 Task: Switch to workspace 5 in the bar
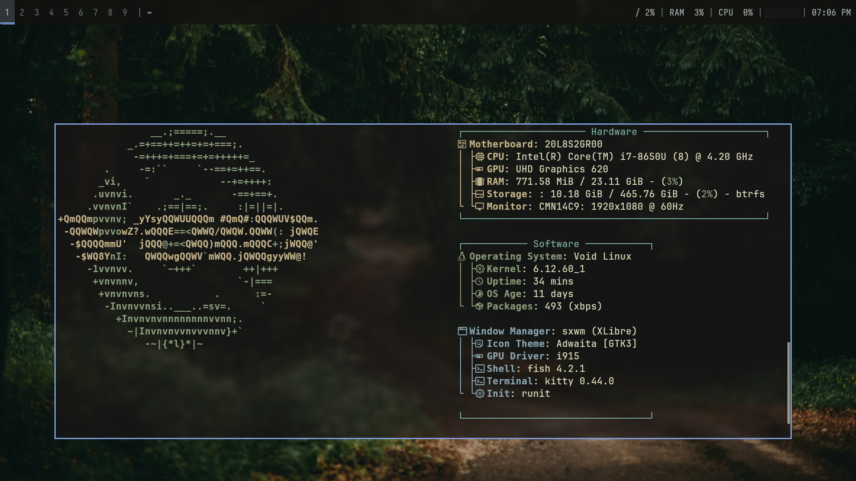tap(66, 12)
